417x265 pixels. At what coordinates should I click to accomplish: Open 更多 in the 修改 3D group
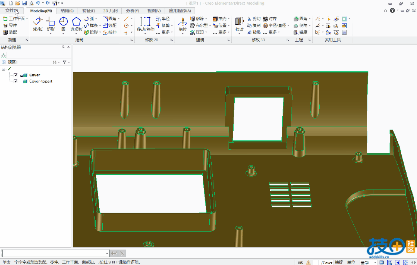pyautogui.click(x=271, y=32)
